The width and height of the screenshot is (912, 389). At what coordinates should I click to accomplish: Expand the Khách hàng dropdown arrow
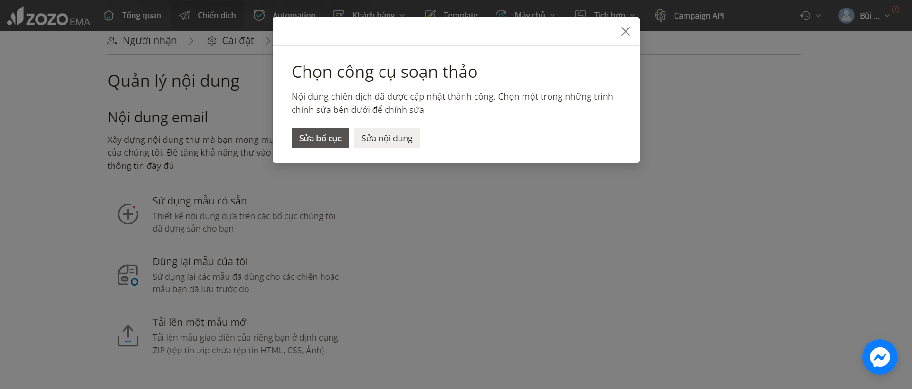tap(402, 15)
